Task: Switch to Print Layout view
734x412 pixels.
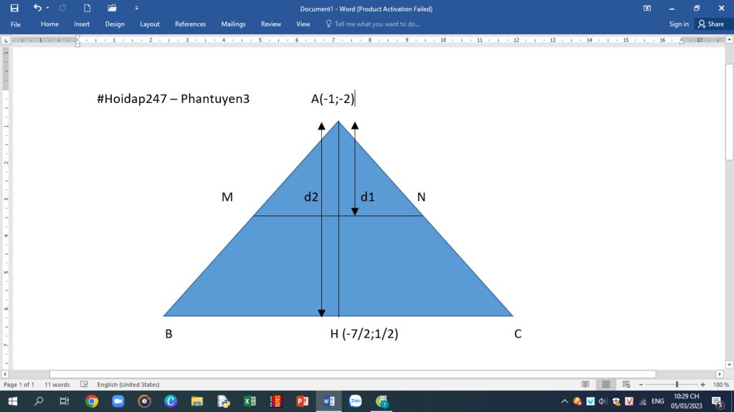Action: coord(606,384)
